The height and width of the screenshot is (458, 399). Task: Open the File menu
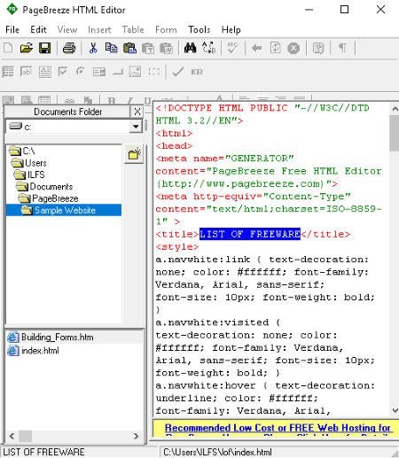12,29
